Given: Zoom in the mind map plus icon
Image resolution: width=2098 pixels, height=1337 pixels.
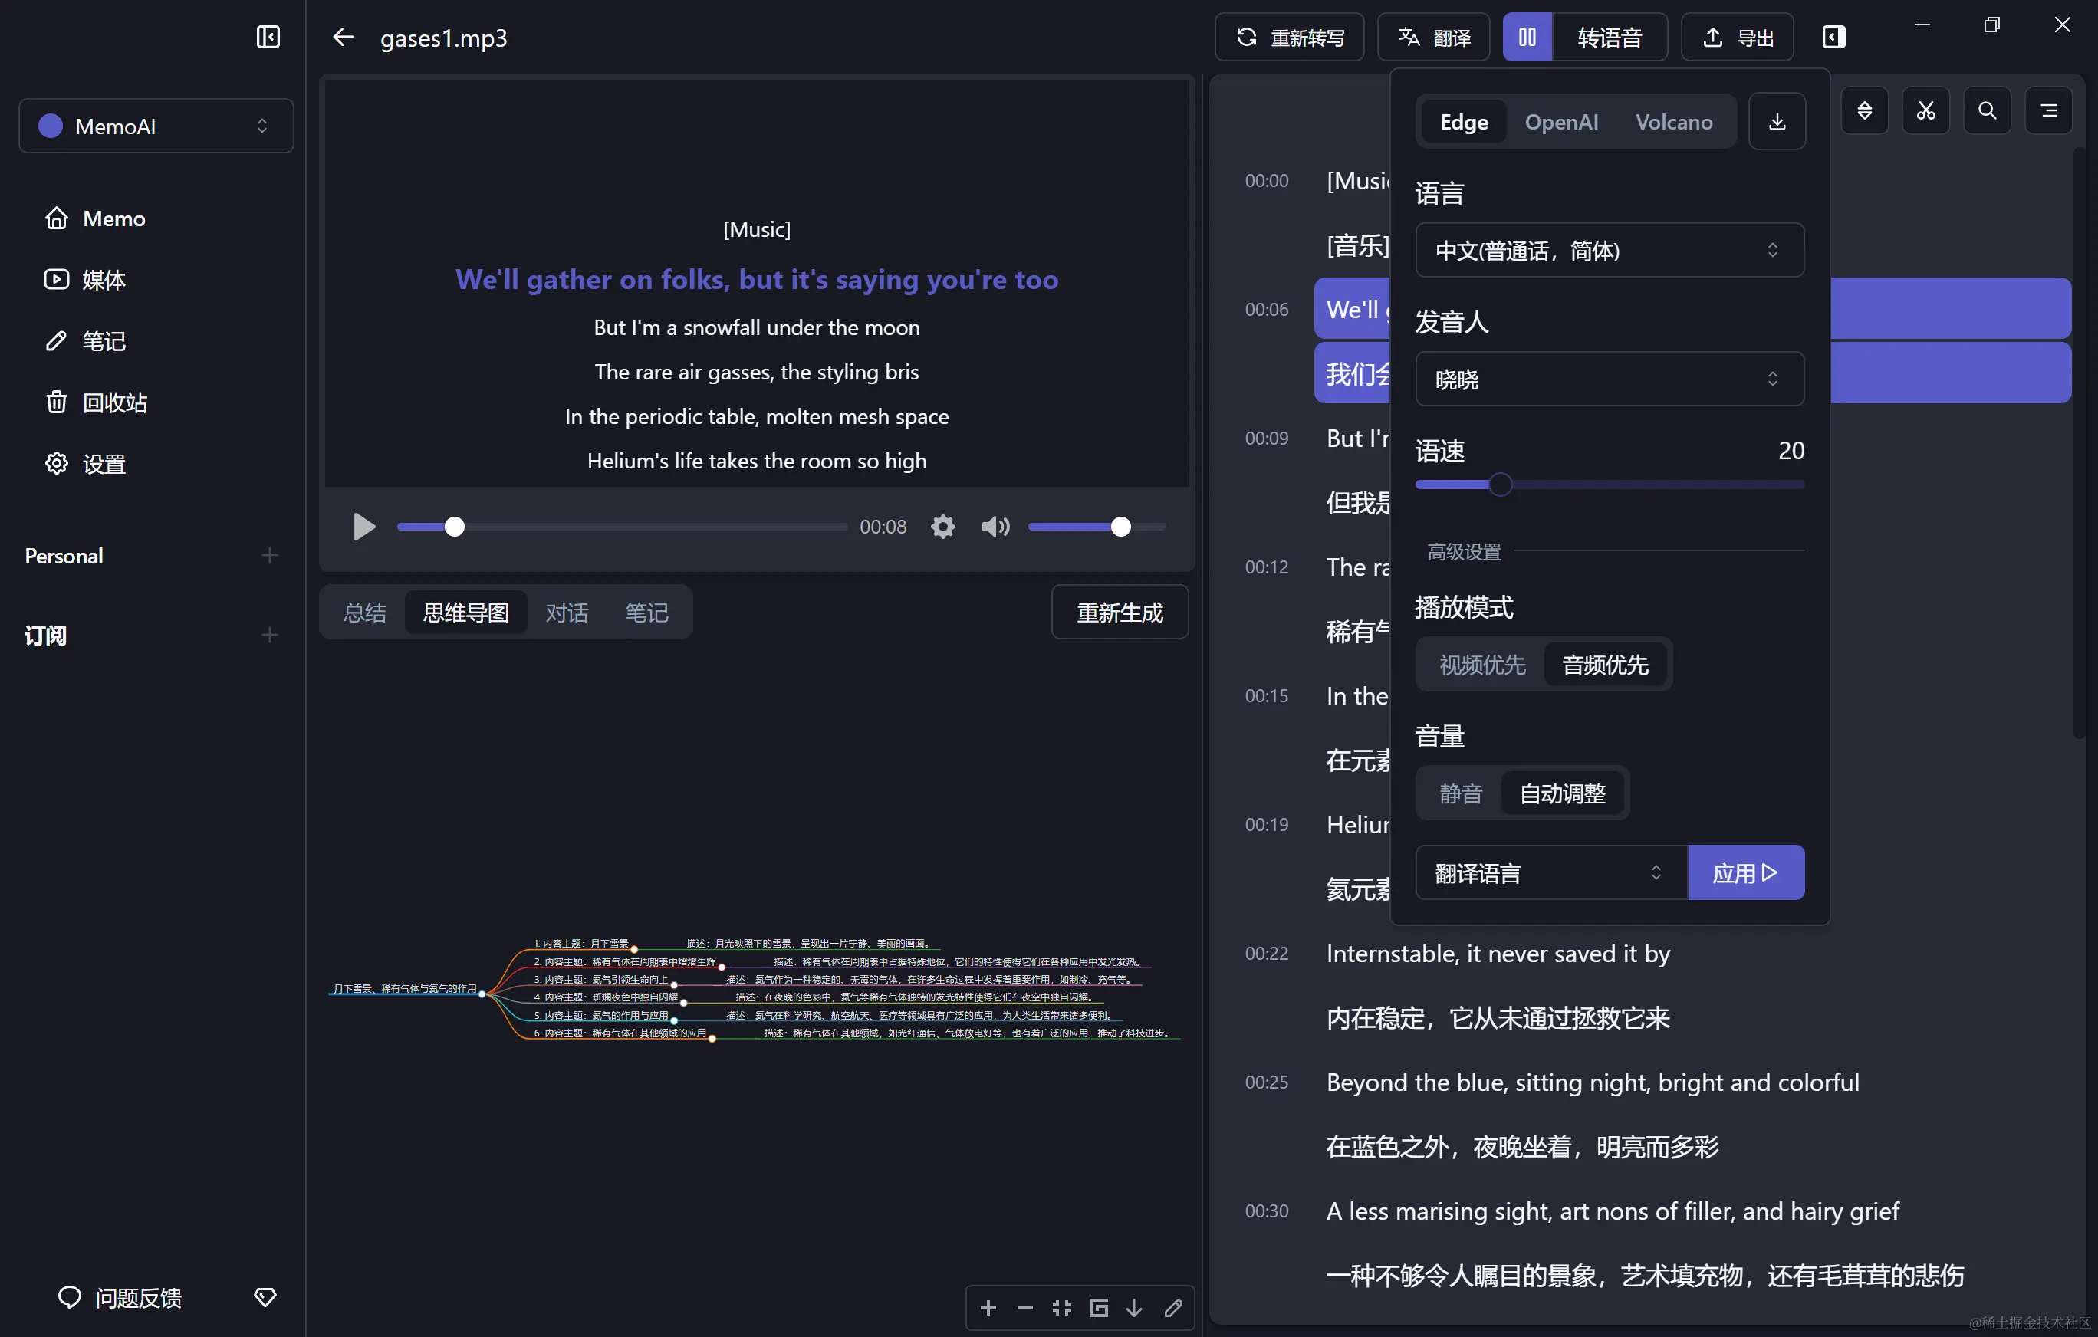Looking at the screenshot, I should (988, 1307).
